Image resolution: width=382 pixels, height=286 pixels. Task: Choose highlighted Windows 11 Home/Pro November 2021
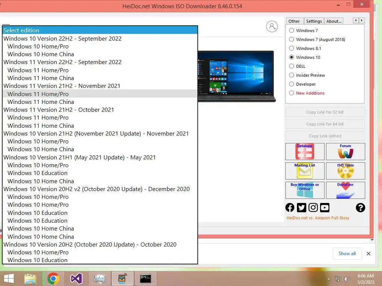(x=100, y=94)
